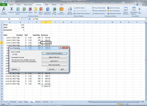Switch to the View ribbon tab
The image size is (147, 106).
pyautogui.click(x=62, y=5)
